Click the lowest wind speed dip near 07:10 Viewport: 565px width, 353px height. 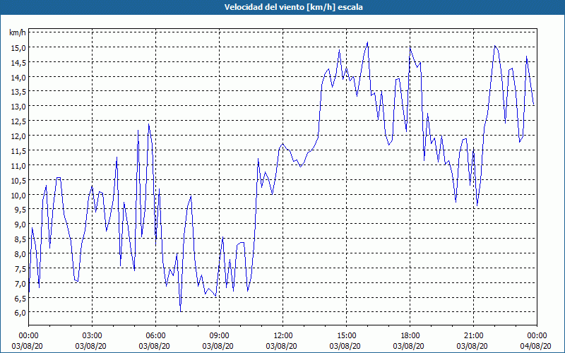(181, 311)
